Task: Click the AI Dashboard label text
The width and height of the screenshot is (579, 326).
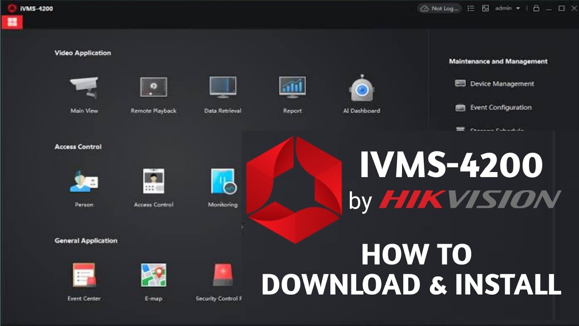Action: click(361, 110)
